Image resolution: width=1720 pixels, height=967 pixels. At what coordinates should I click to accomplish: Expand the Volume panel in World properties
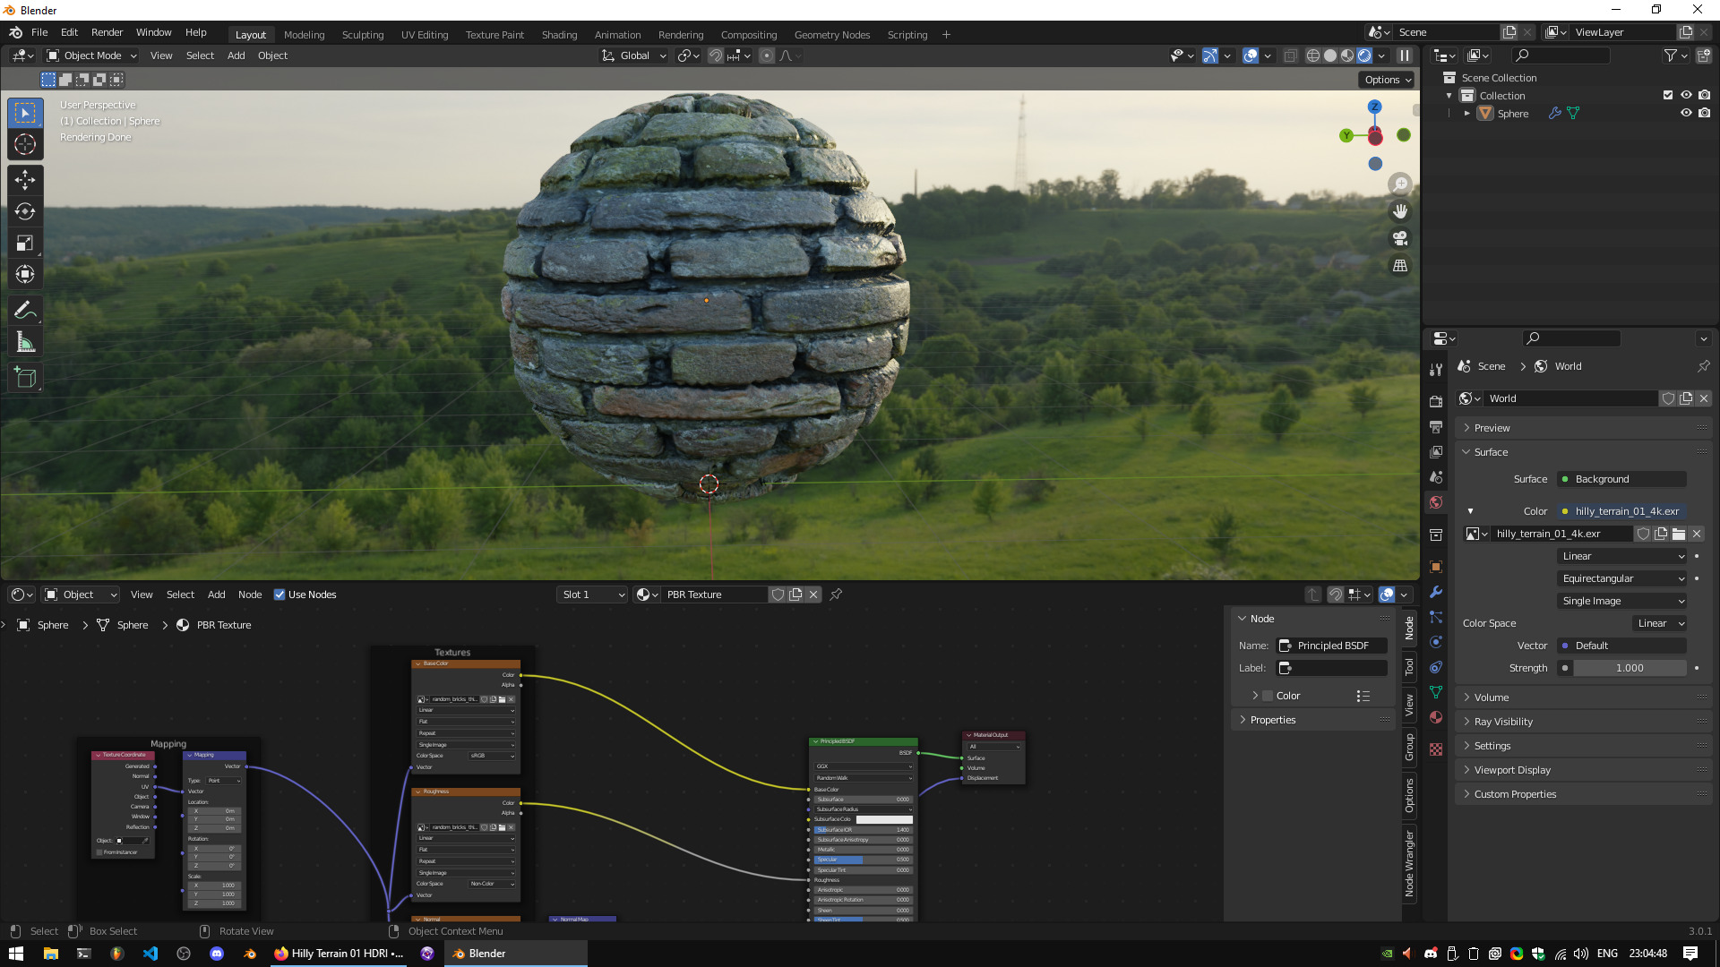point(1492,697)
